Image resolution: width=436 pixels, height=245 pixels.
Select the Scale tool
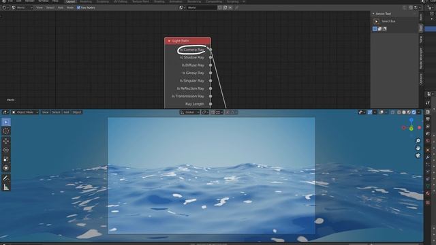6,159
